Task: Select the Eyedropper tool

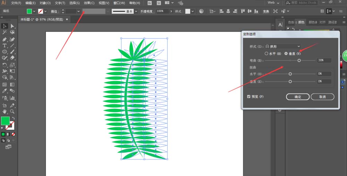Action: (5, 91)
